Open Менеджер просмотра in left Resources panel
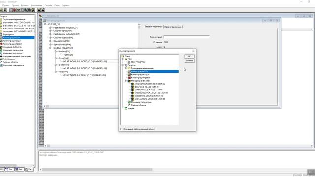 (x=12, y=53)
